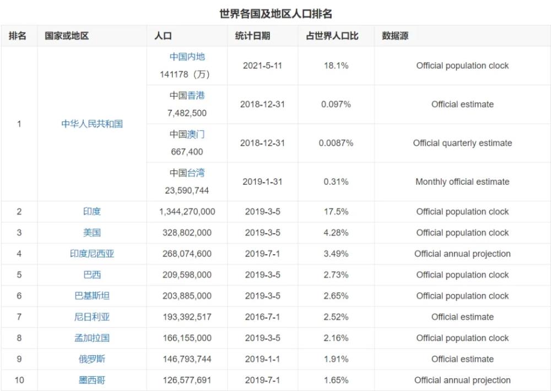Click the 人口 column header
This screenshot has width=551, height=391.
click(163, 36)
